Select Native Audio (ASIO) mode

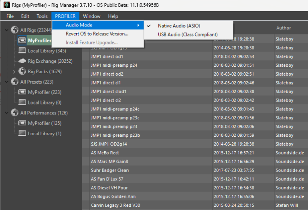coord(179,26)
